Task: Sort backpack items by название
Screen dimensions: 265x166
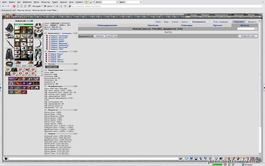Action: [99, 36]
